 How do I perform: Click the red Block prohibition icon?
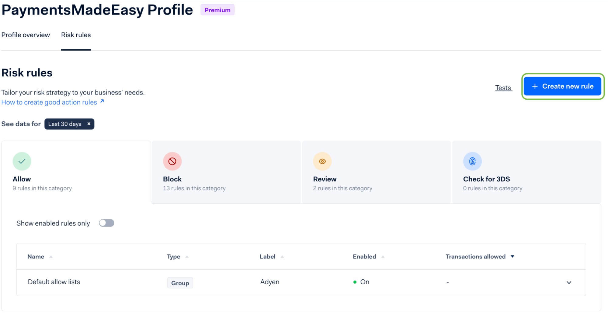[x=172, y=161]
